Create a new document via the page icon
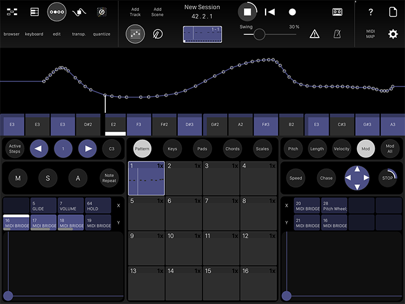The height and width of the screenshot is (304, 405). point(393,12)
